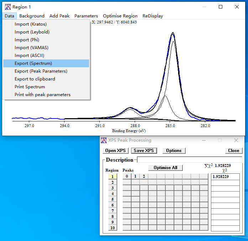Select Import (VAMAS) menu entry
The width and height of the screenshot is (248, 241).
click(46, 48)
